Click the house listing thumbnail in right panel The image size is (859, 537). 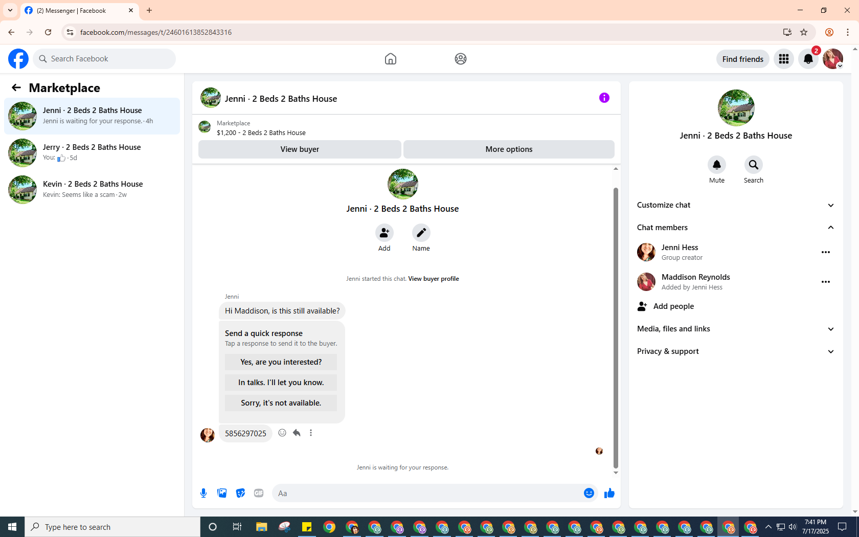coord(736,108)
